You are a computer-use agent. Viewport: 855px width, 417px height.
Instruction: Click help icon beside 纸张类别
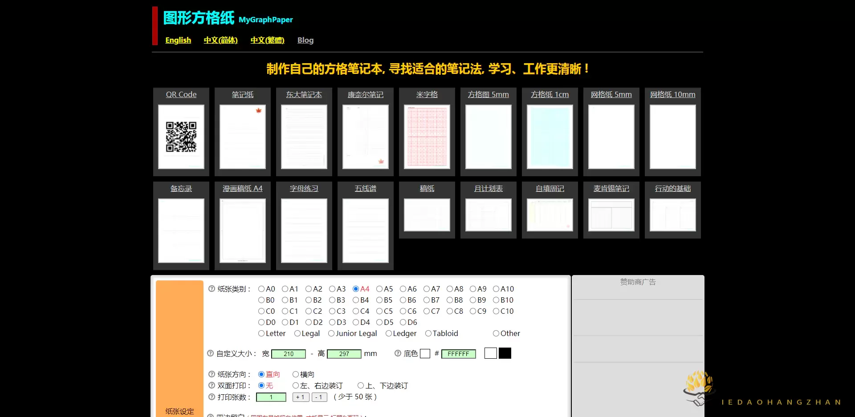tap(212, 289)
